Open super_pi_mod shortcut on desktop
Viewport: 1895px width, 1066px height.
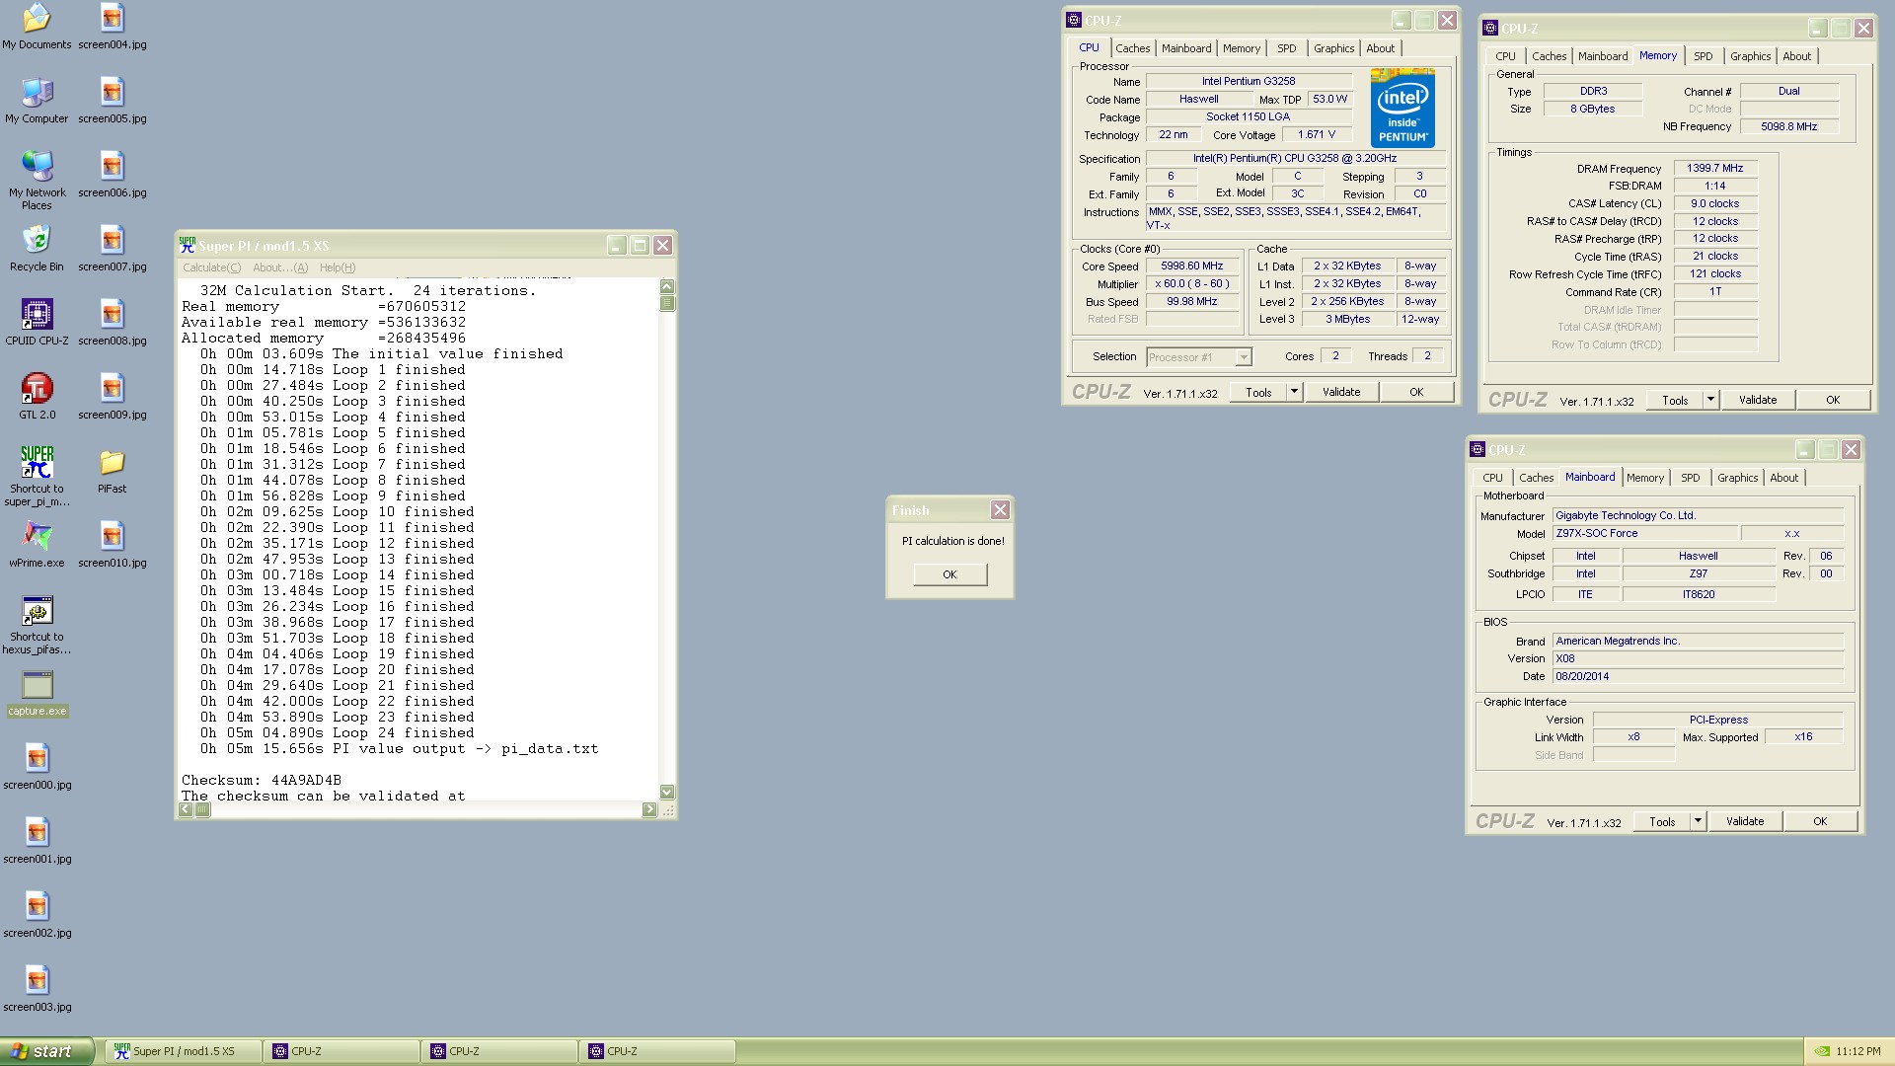pyautogui.click(x=37, y=477)
